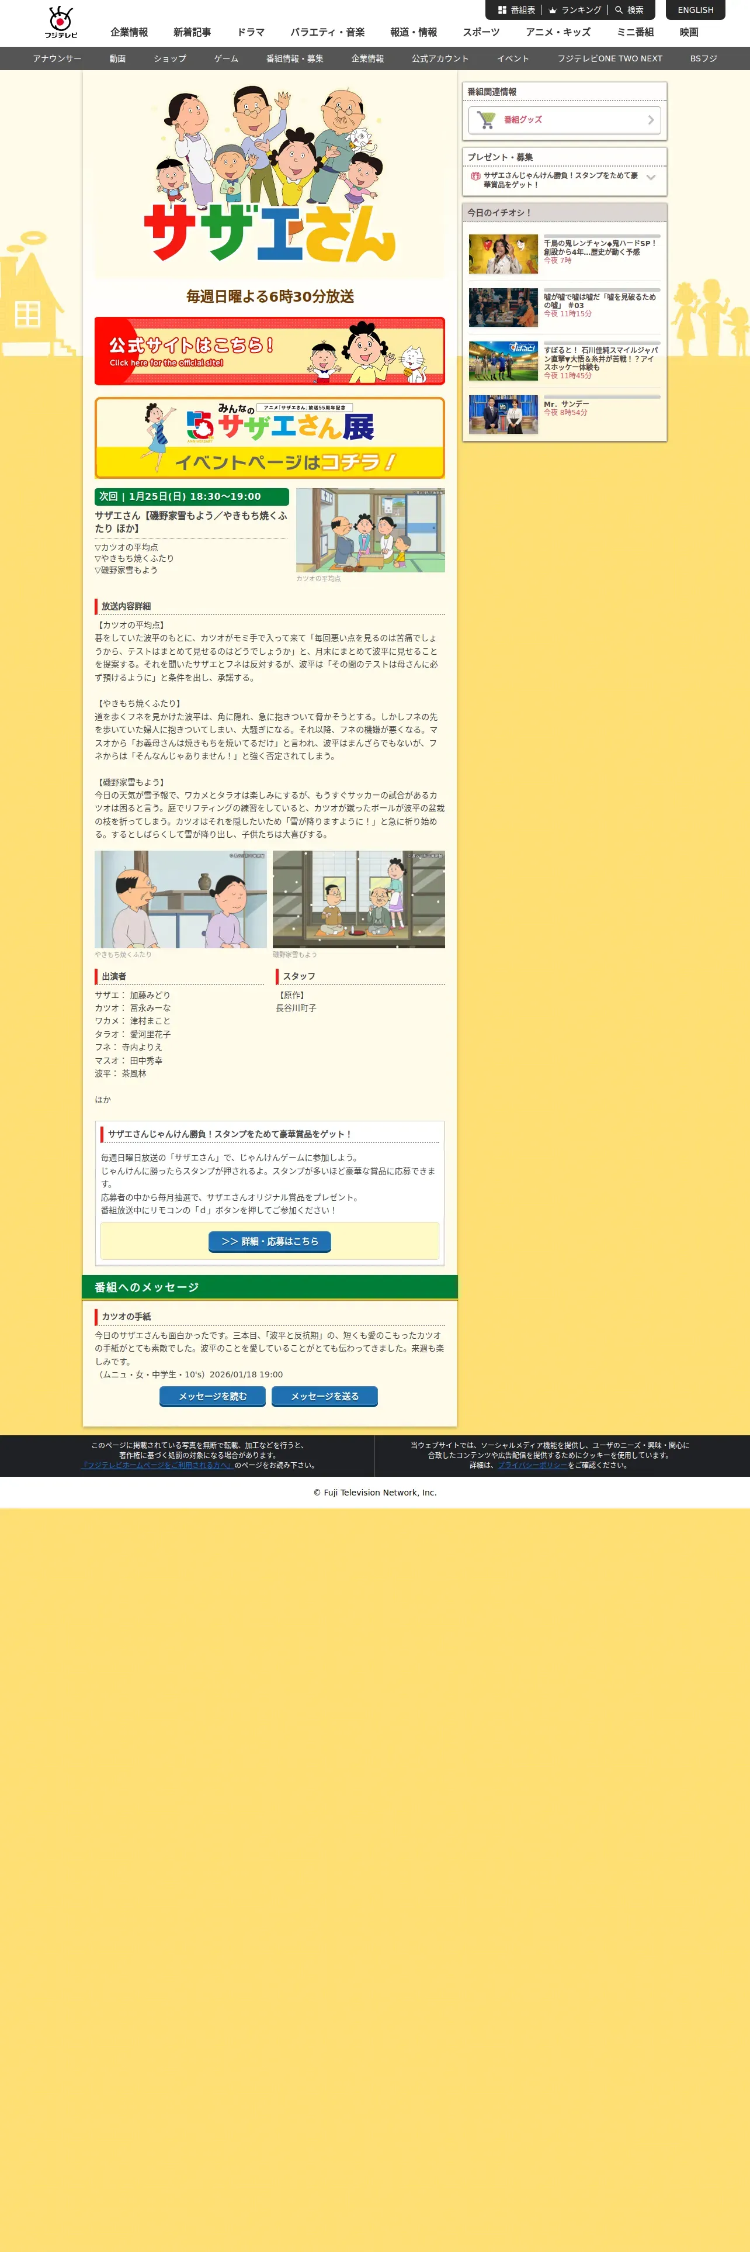Click the 次回 1月25日(日) 18:30〜19:00 label
The image size is (750, 2252).
coord(191,496)
